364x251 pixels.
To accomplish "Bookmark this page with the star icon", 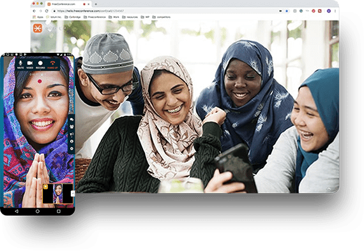I will tap(287, 11).
